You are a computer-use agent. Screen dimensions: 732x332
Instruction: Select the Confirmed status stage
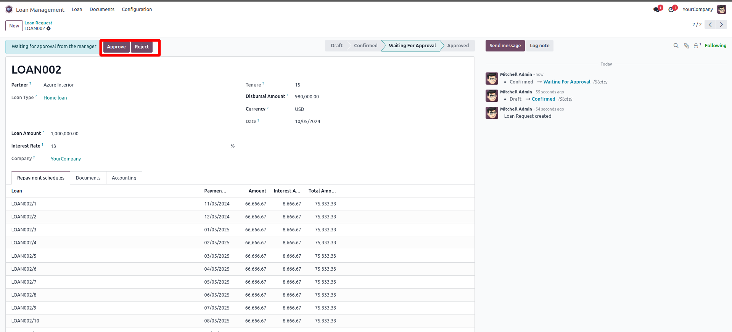pos(365,46)
